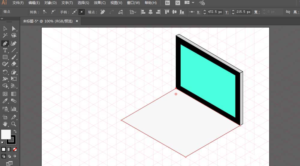Click the X coordinate stepper arrows
Image resolution: width=300 pixels, height=166 pixels.
point(205,12)
